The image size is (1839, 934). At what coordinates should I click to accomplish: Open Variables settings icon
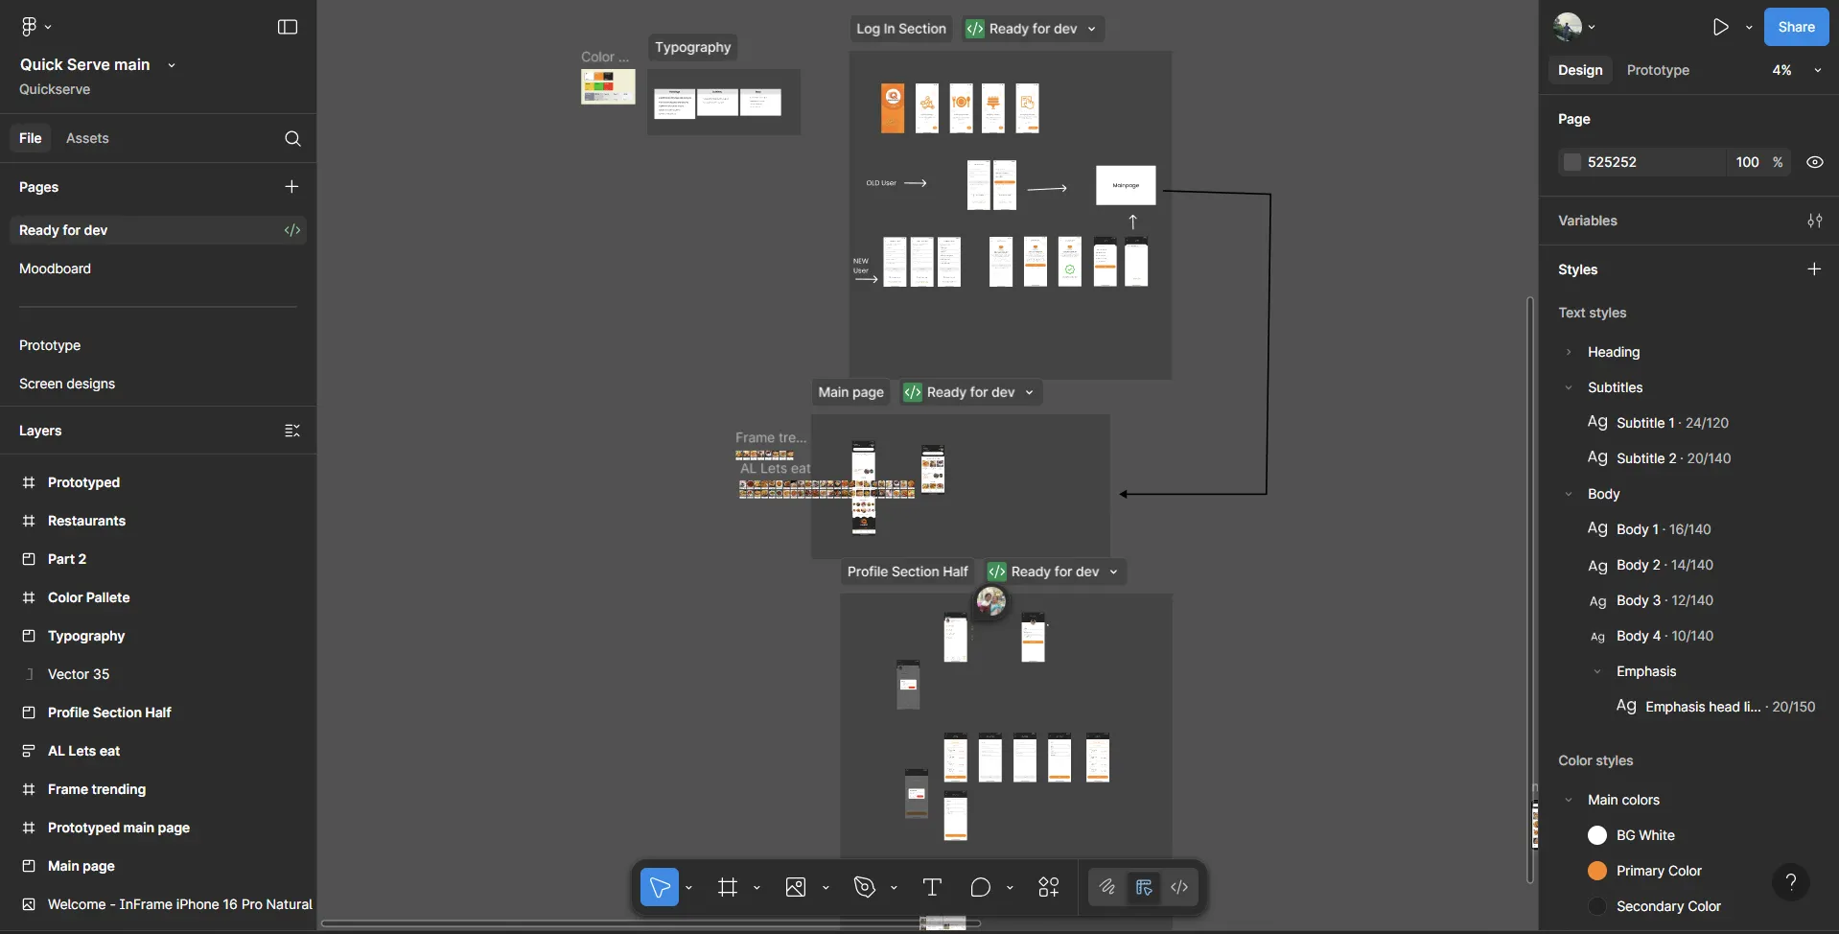(x=1814, y=221)
